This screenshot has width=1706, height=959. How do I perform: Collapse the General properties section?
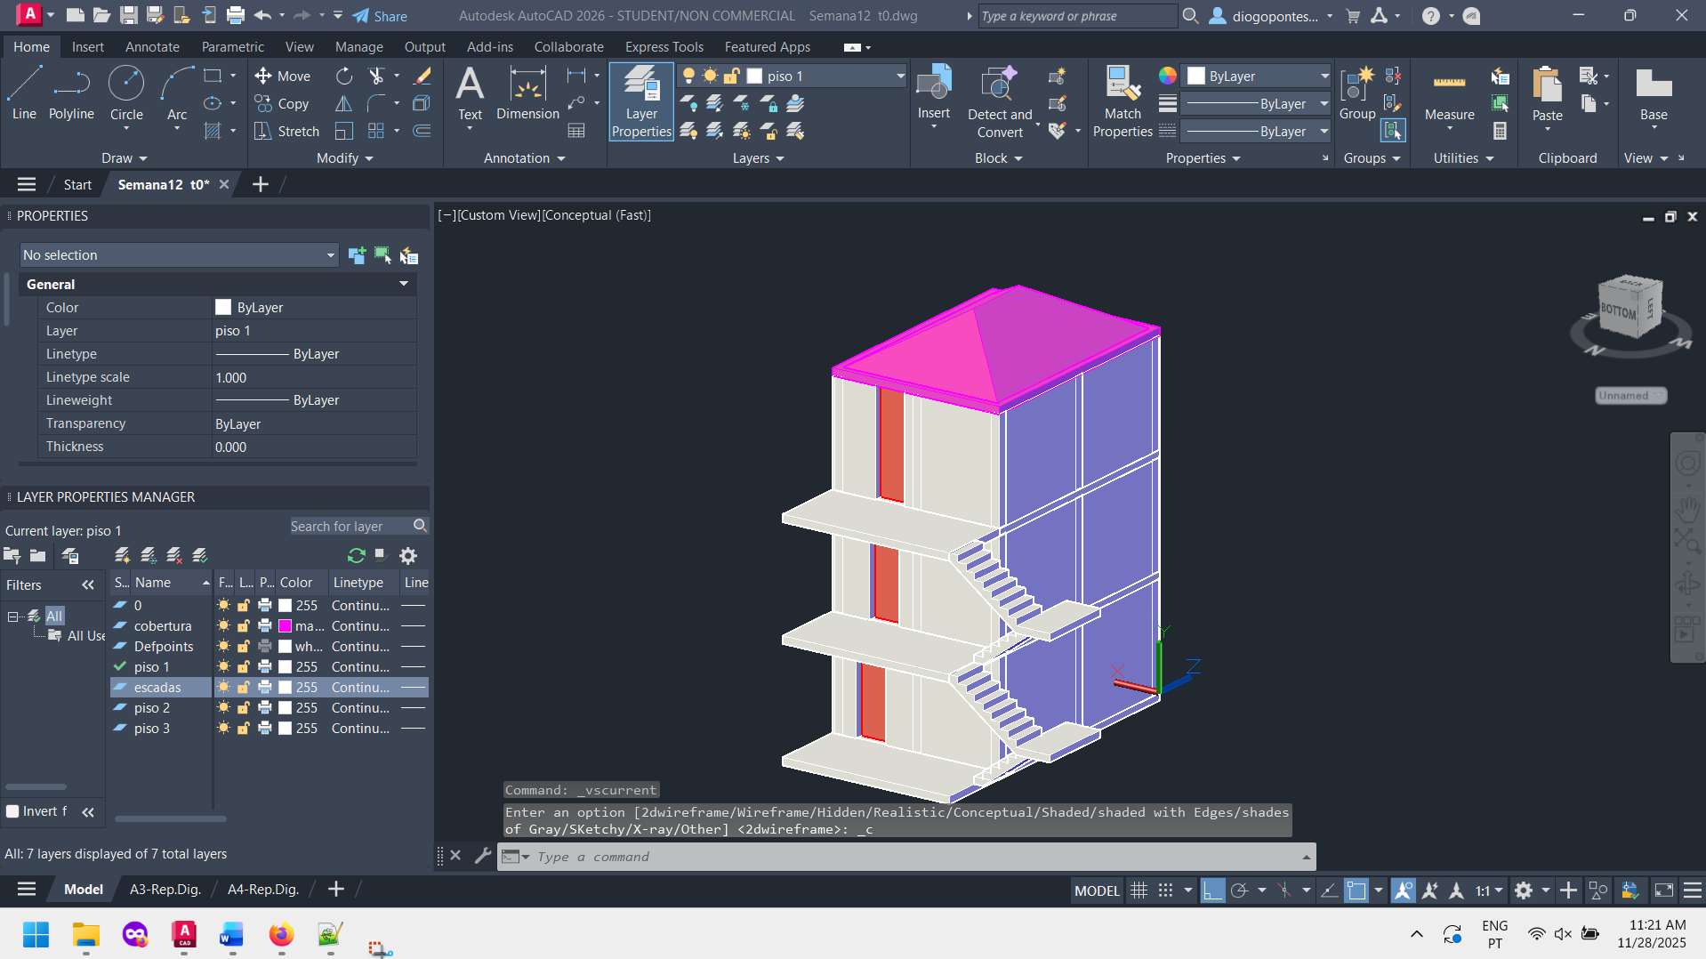(404, 284)
